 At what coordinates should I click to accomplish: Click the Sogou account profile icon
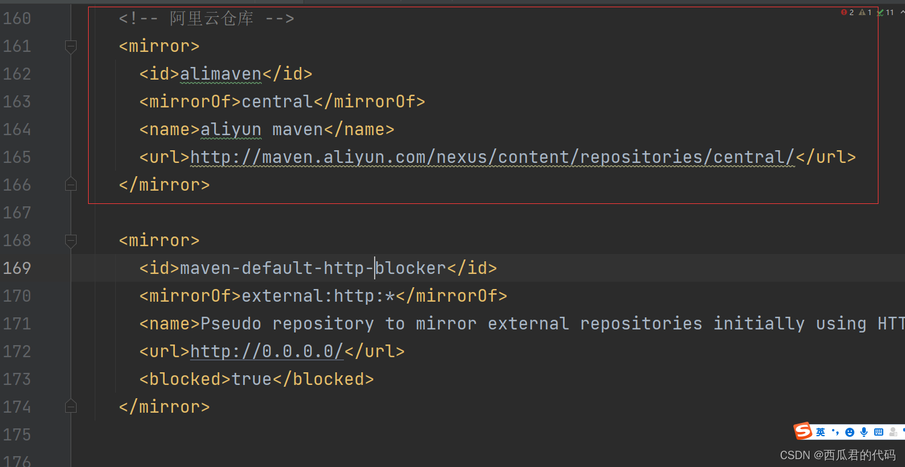893,431
